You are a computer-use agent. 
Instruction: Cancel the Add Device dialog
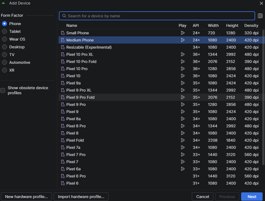click(x=203, y=197)
